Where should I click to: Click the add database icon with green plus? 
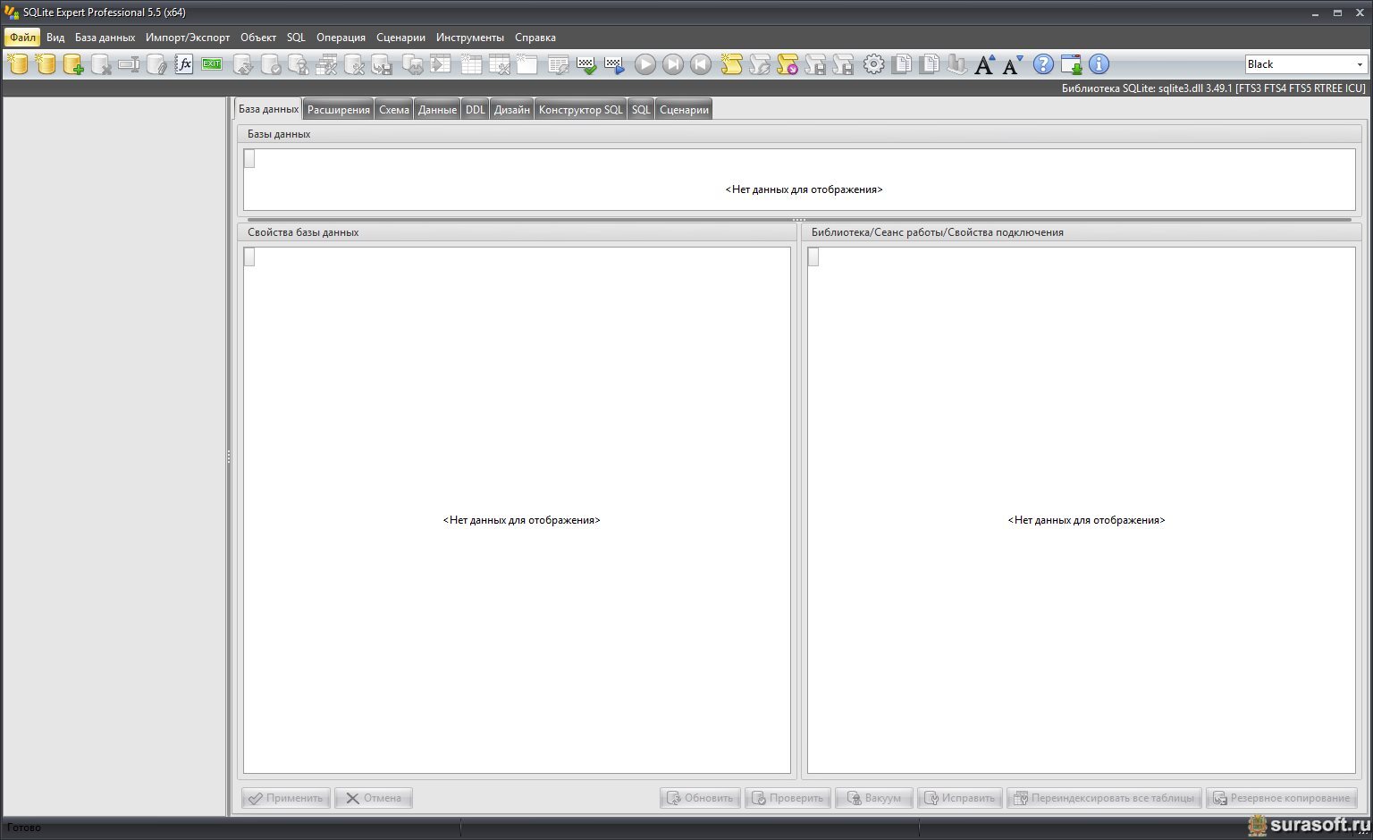[x=73, y=64]
